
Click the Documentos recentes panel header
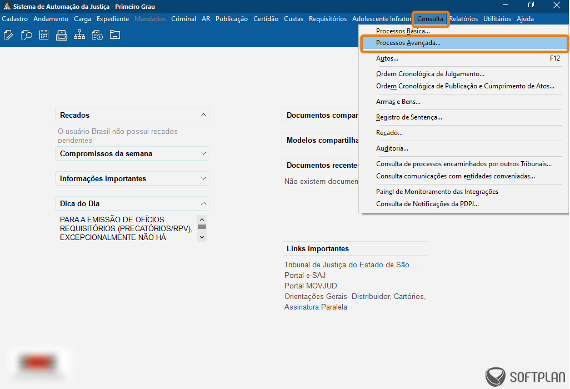pyautogui.click(x=320, y=165)
